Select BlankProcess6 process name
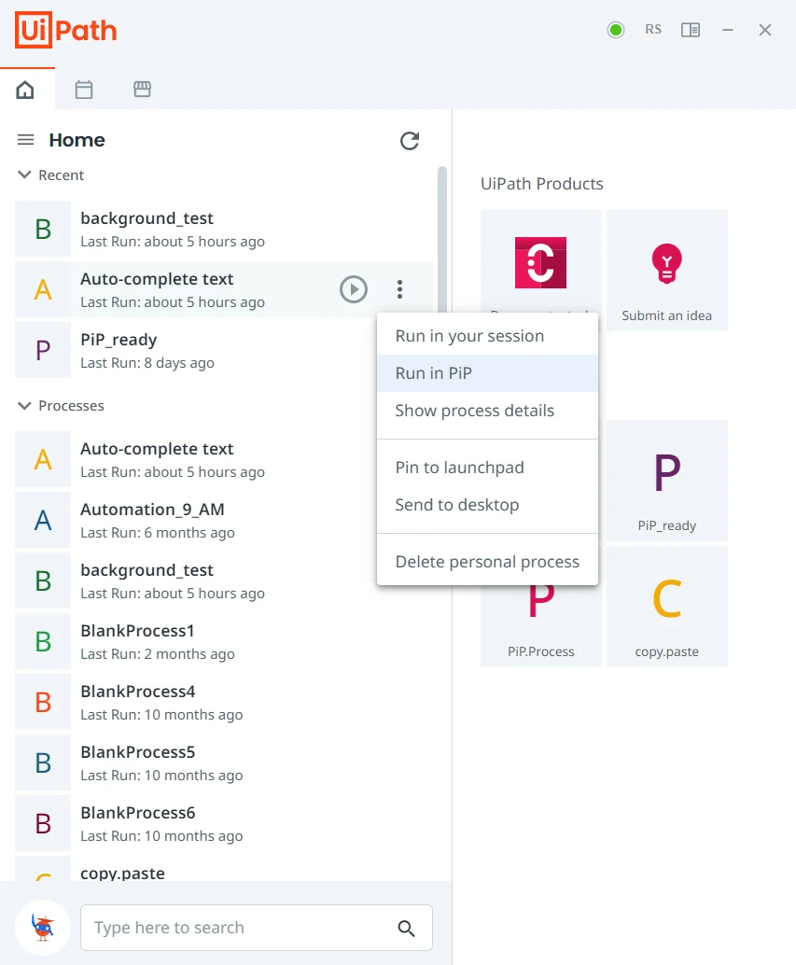Screen dimensions: 796x965 click(x=138, y=813)
